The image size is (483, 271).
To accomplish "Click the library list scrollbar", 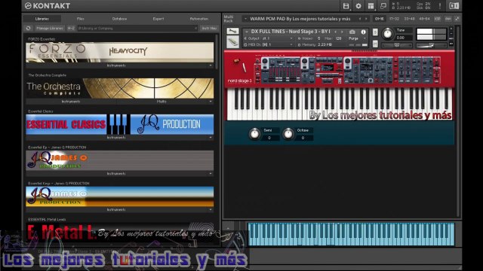I will coord(217,51).
